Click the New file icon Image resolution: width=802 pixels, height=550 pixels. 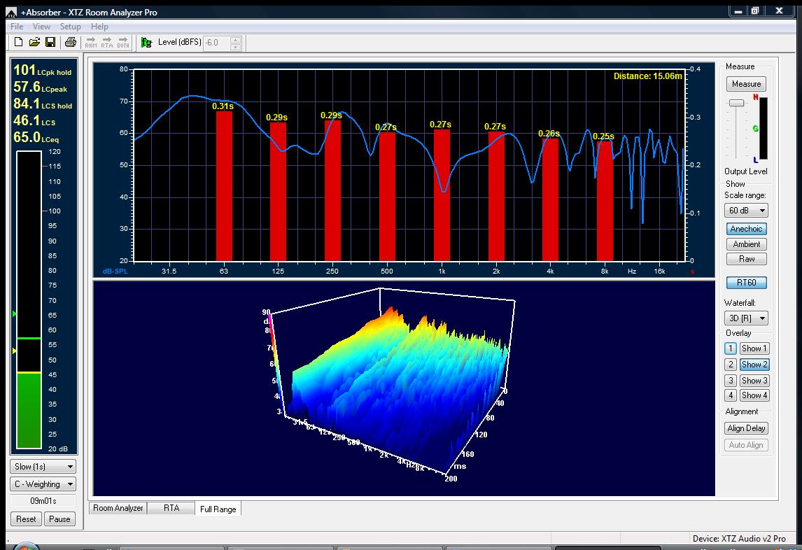click(19, 43)
